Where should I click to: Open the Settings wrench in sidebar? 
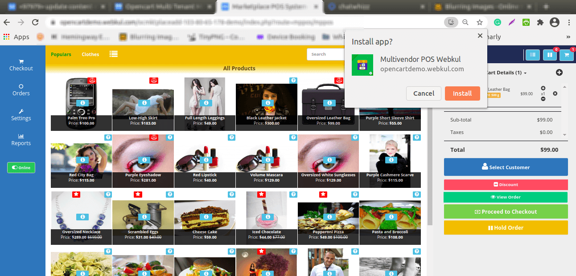point(21,115)
